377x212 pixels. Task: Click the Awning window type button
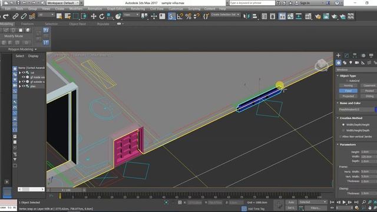348,85
